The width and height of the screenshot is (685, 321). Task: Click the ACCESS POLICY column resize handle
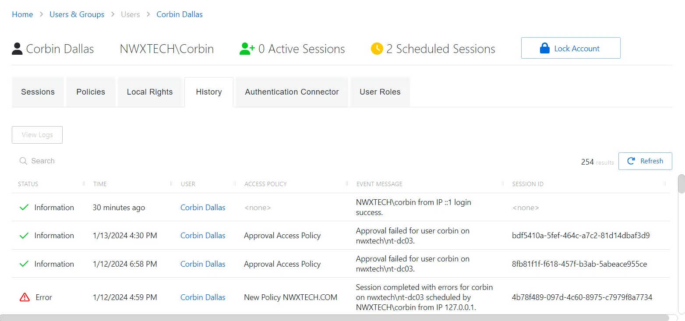[347, 183]
